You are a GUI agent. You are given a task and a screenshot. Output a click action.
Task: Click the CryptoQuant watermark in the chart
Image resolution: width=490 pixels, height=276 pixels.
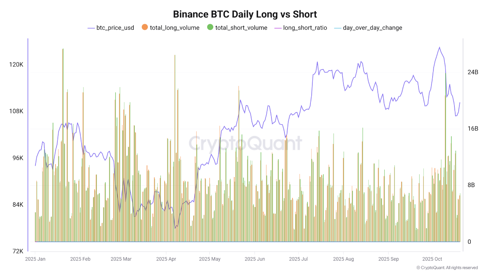[x=245, y=143]
